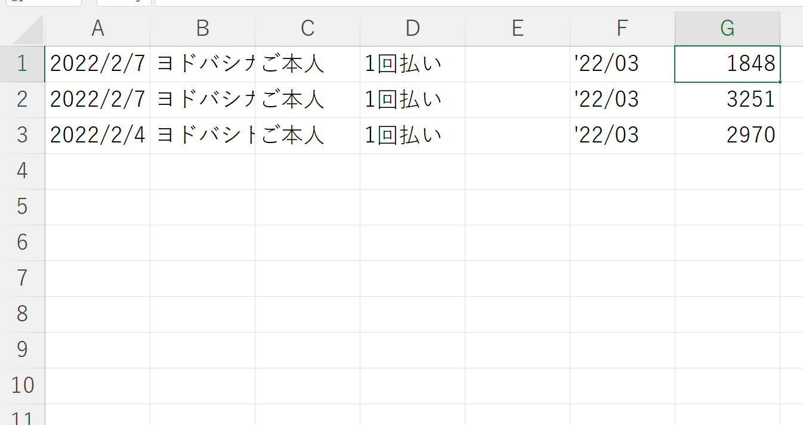Click the ヨドバシ cell in row 1

click(x=202, y=64)
